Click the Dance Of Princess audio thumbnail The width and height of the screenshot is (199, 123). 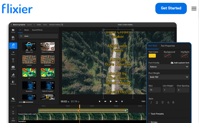tap(48, 46)
